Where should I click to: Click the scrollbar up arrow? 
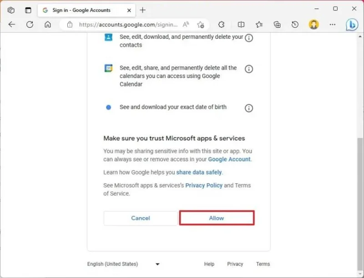click(360, 36)
